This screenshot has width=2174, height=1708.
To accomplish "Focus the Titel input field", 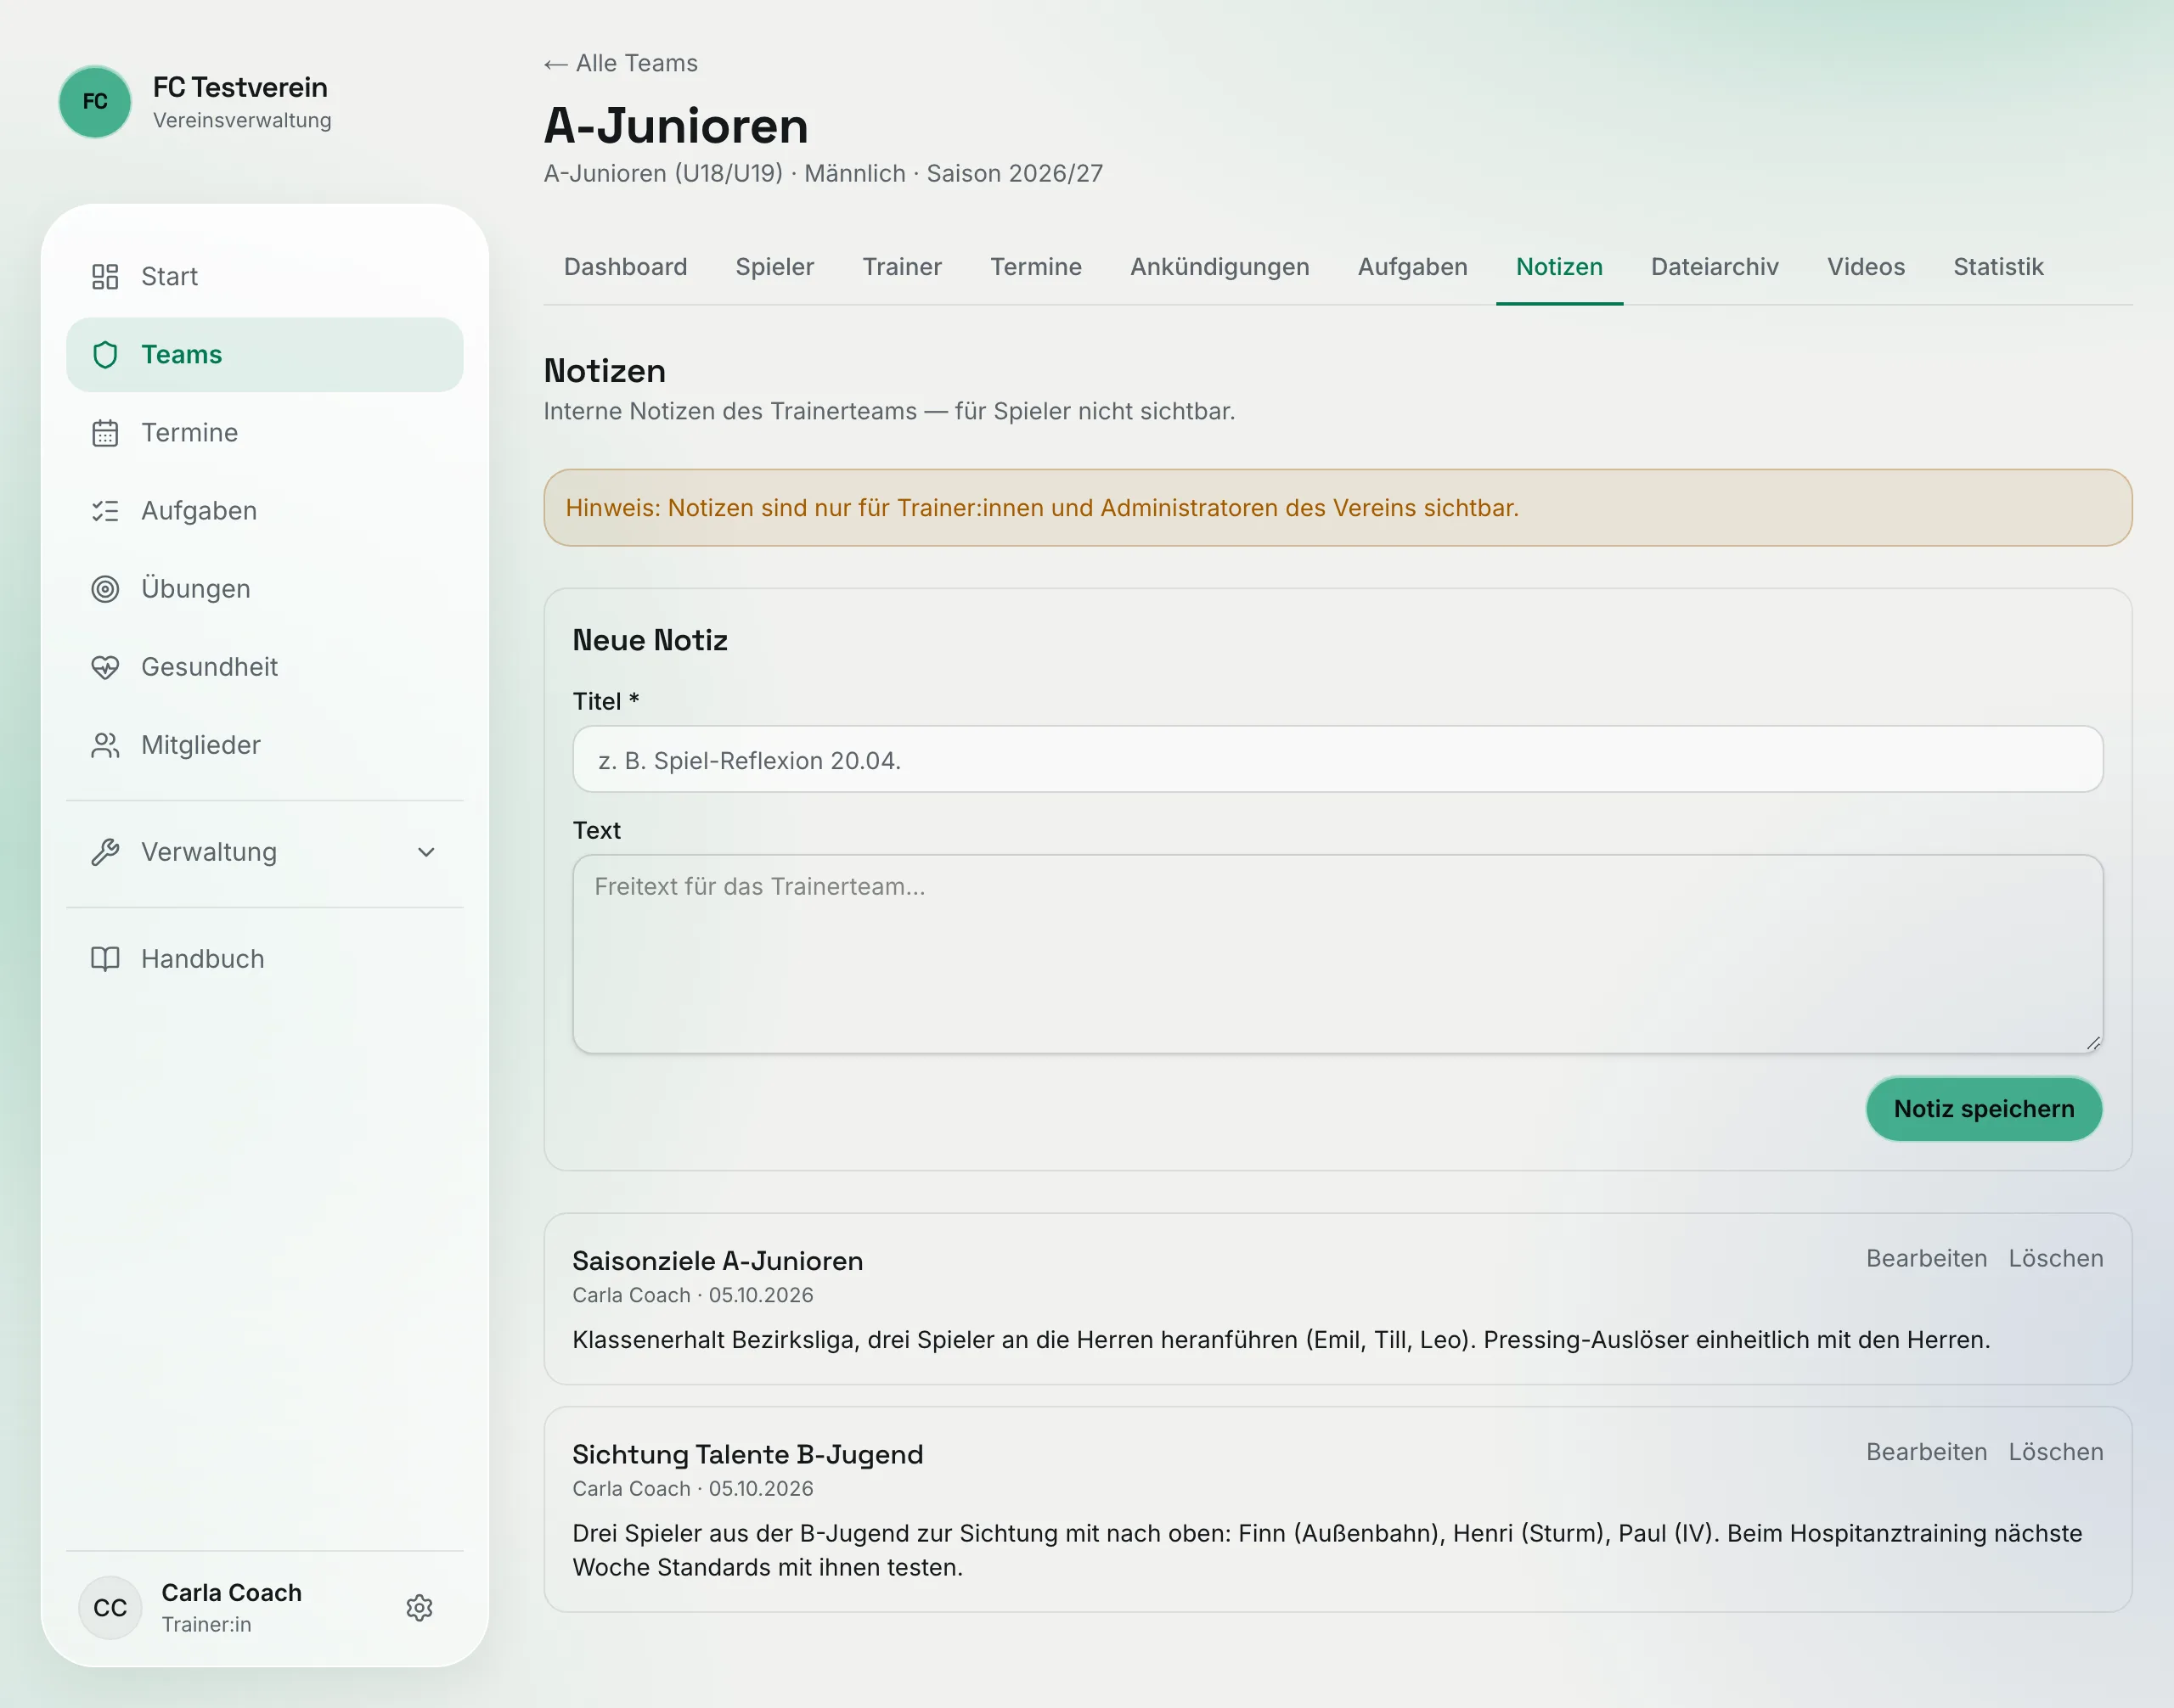I will [1338, 760].
